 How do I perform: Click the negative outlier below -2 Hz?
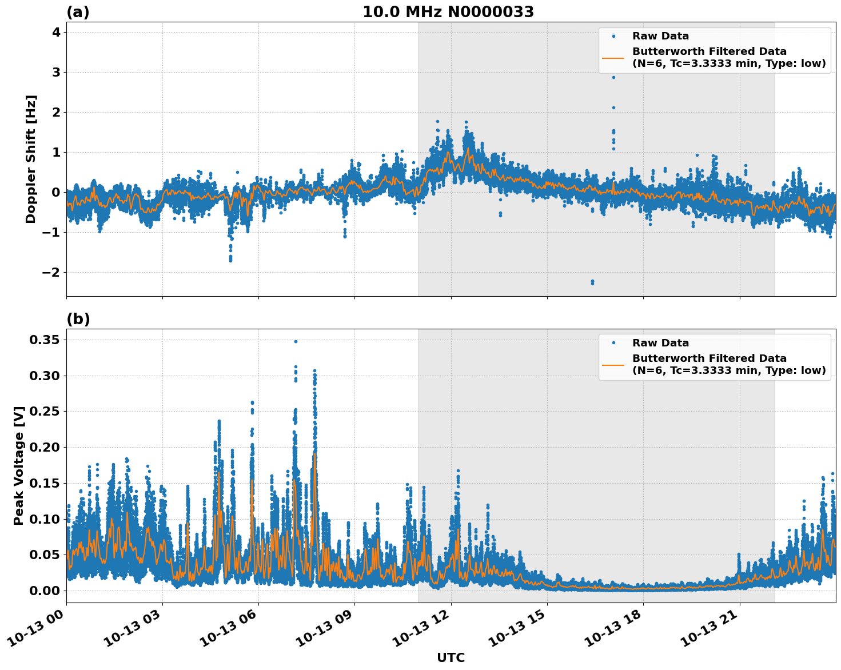(592, 281)
